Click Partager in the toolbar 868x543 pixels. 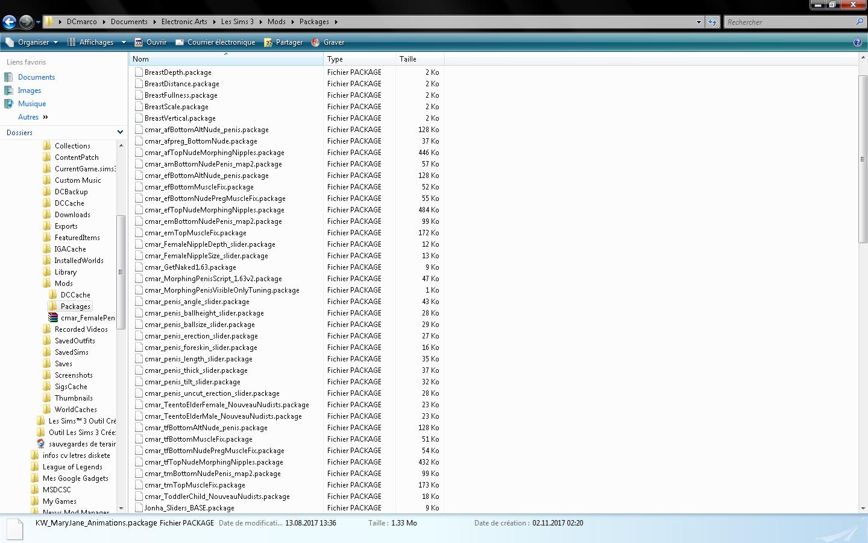pyautogui.click(x=283, y=42)
